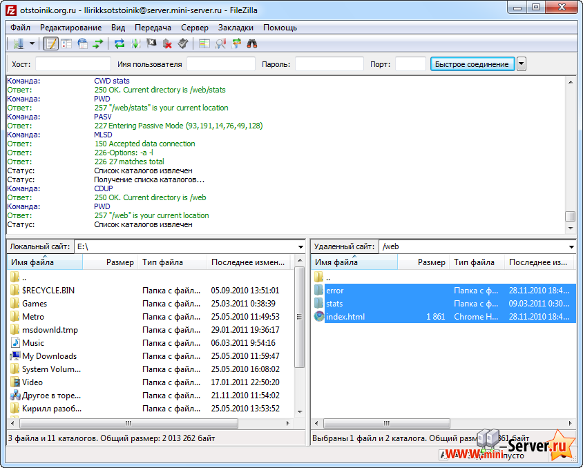Click log line '226 27 matches total'
583x468 pixels.
click(129, 162)
